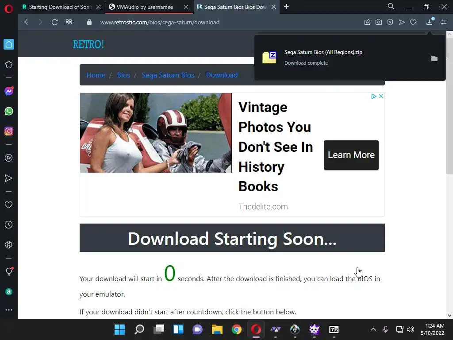Screen dimensions: 453x340
Task: Click the RETRO! site logo
Action: 88,44
